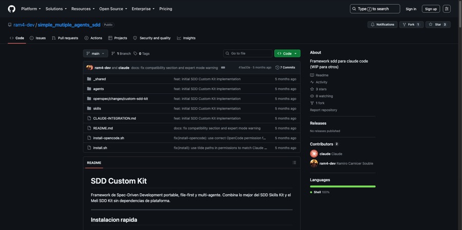
Task: Click the file icon beside README.md
Action: coord(89,128)
